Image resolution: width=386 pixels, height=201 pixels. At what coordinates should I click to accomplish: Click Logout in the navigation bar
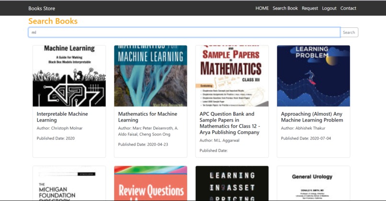click(x=329, y=8)
